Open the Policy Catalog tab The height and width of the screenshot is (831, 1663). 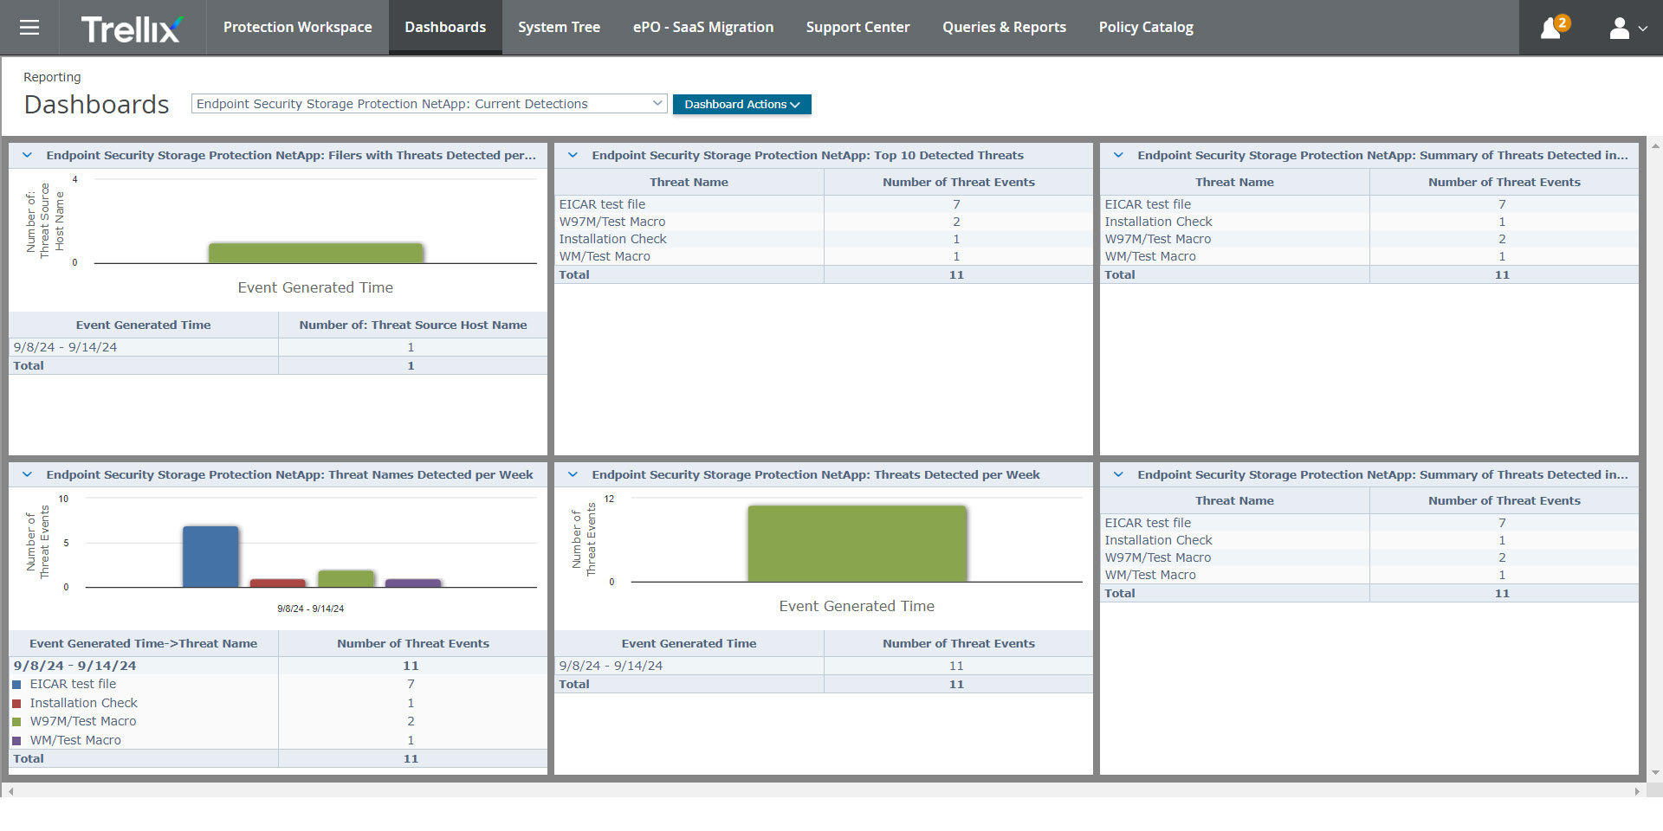pos(1145,28)
